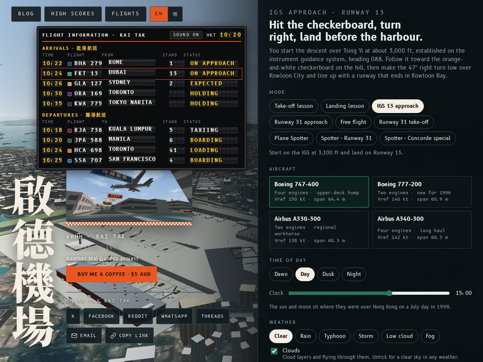Viewport: 483px width, 362px height.
Task: Set time of day to Dusk
Action: pyautogui.click(x=328, y=274)
